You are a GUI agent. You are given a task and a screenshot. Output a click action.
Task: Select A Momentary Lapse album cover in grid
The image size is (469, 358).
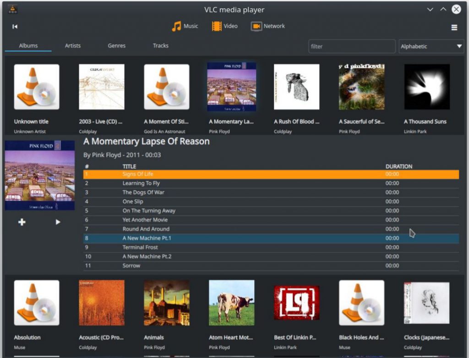coord(232,87)
